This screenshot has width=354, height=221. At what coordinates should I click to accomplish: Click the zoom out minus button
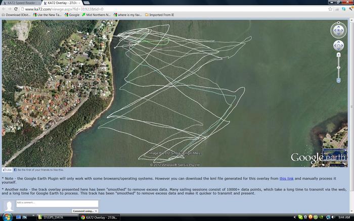(339, 80)
